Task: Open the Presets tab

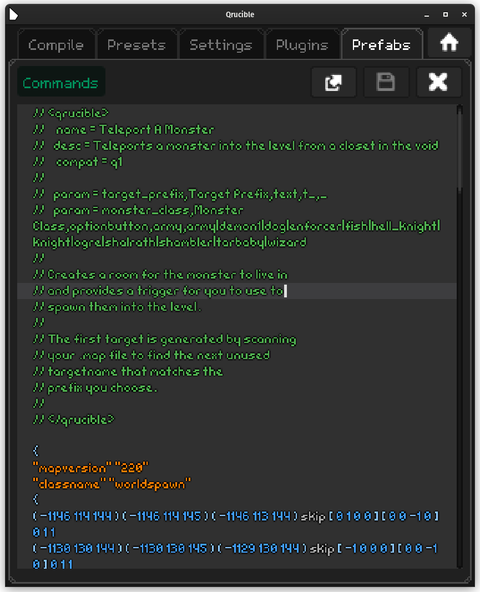Action: 137,45
